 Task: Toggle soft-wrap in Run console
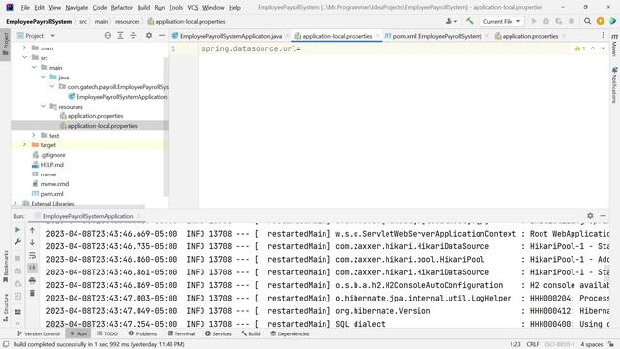(x=32, y=255)
